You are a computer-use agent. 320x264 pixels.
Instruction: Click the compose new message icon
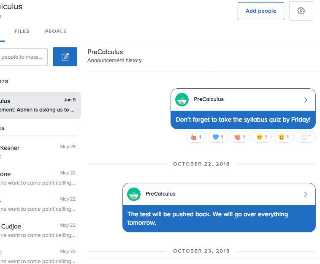pos(65,57)
